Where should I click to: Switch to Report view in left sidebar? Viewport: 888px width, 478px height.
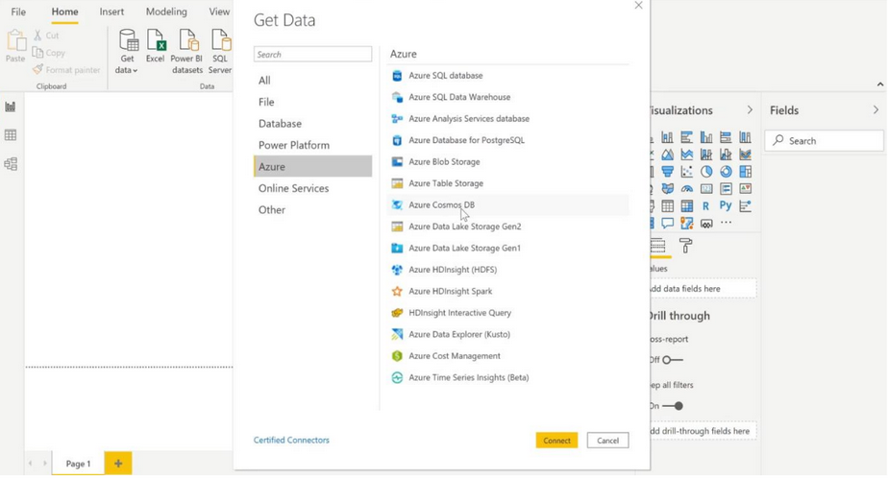click(11, 107)
